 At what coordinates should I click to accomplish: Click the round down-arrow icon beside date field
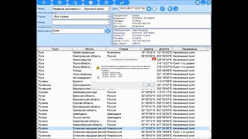[x=149, y=8]
